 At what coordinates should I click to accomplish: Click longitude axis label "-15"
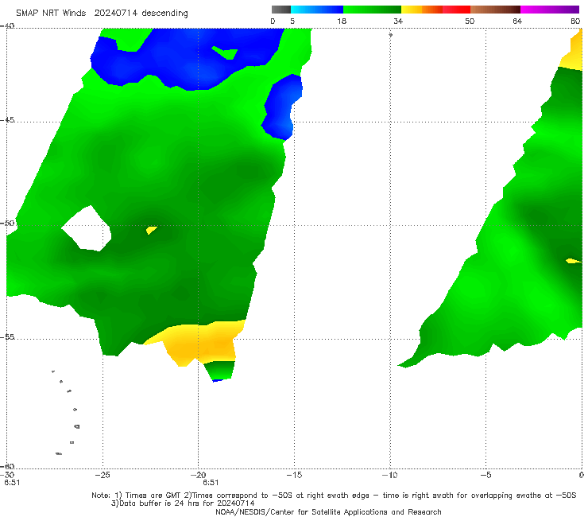click(294, 475)
